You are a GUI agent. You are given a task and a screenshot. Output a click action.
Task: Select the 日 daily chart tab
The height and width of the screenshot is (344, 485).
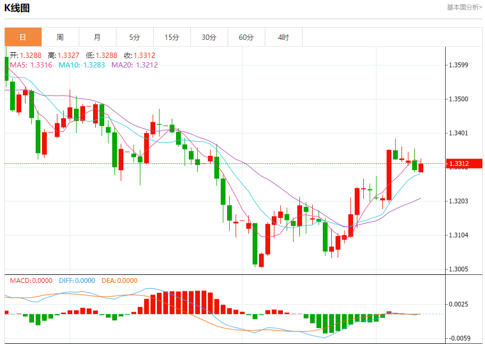pos(23,37)
